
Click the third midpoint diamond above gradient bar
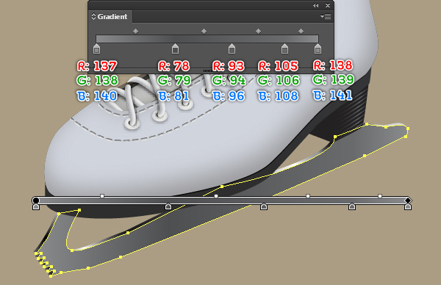(258, 31)
